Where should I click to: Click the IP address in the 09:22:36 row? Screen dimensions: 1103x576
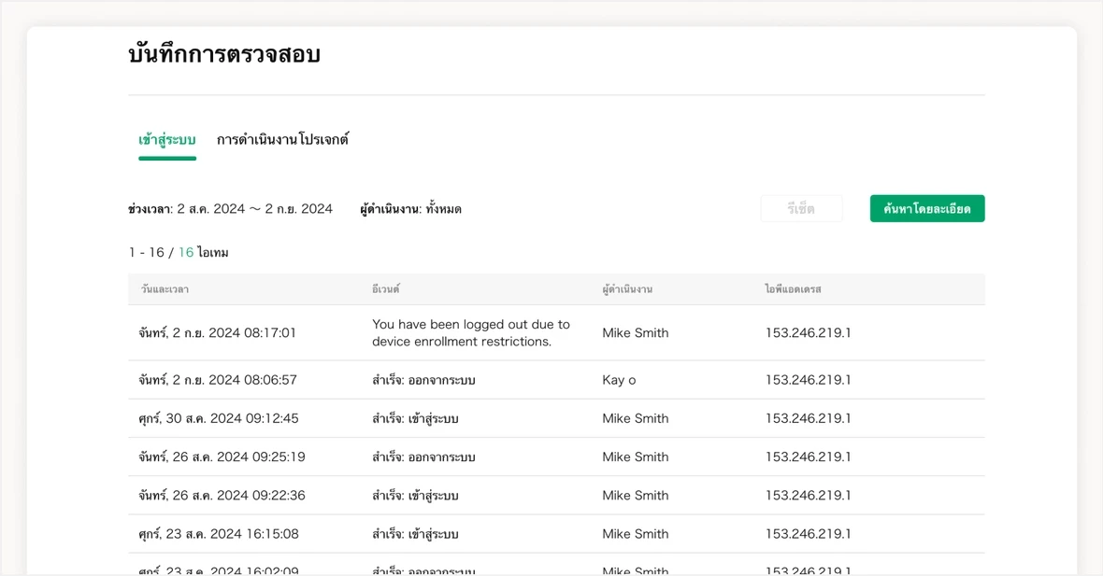(808, 496)
